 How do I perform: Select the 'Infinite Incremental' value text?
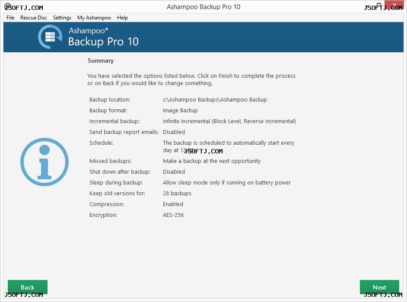[229, 121]
